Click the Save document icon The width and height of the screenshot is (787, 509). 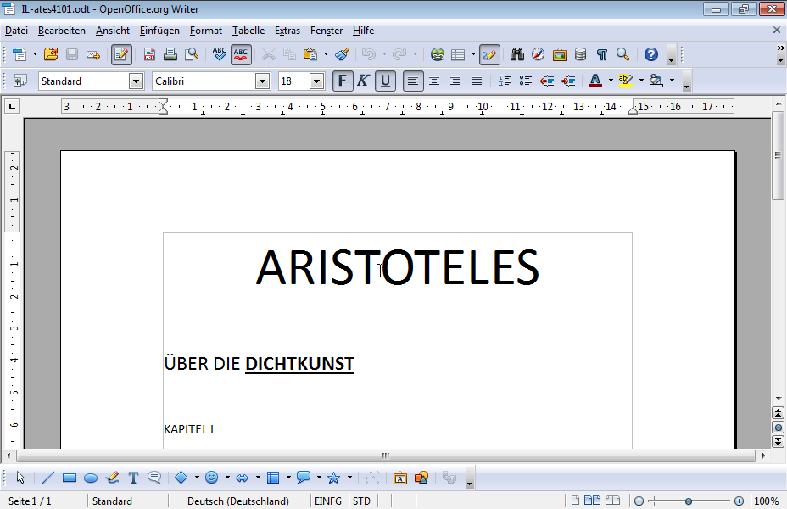pyautogui.click(x=72, y=54)
